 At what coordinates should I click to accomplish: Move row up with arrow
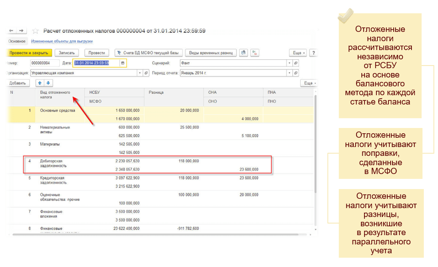40,83
